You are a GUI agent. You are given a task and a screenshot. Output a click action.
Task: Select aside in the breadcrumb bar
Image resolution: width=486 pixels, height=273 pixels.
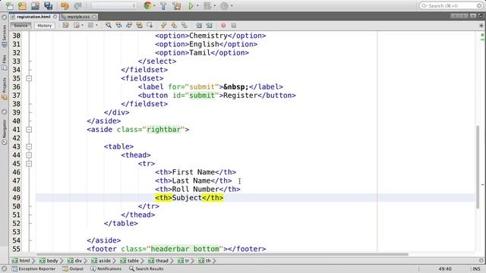(x=101, y=261)
